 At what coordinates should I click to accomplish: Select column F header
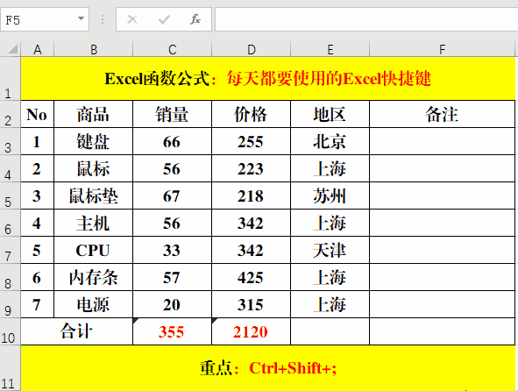[442, 50]
